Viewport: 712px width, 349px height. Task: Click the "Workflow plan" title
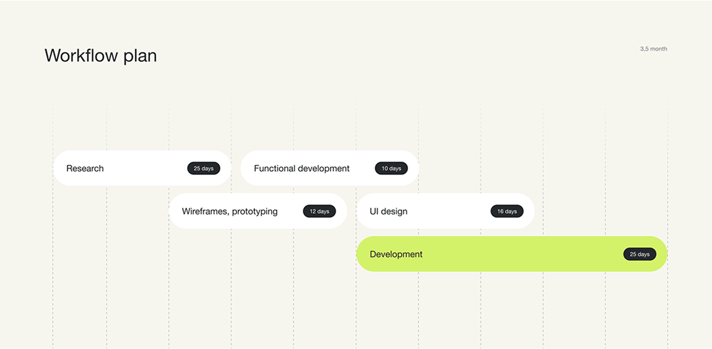pyautogui.click(x=100, y=56)
